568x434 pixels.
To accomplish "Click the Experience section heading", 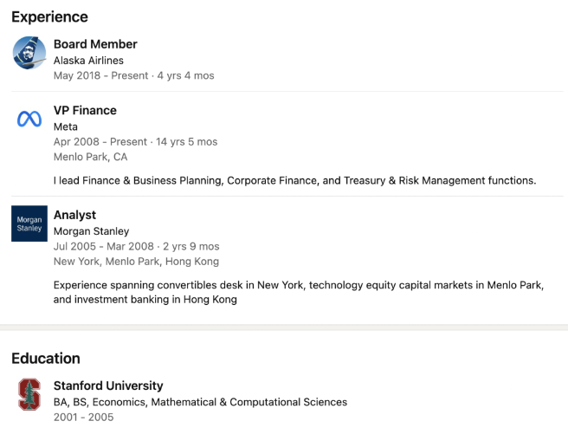I will [x=49, y=16].
